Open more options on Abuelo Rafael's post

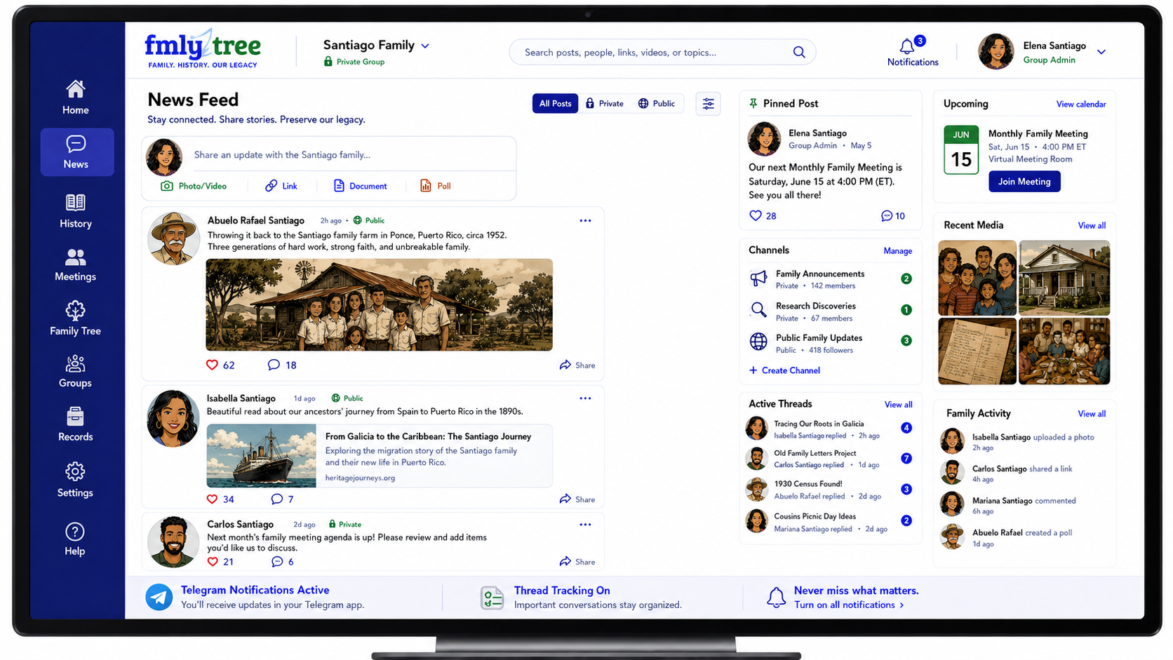(585, 221)
